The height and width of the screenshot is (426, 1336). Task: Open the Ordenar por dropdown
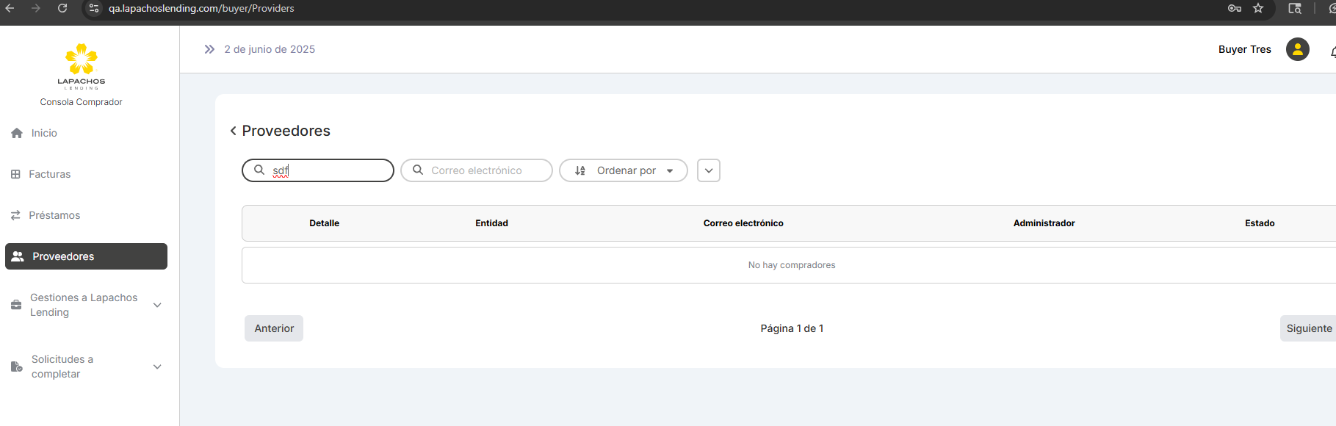[623, 170]
